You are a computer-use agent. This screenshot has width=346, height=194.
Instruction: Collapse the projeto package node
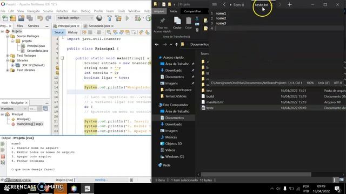pyautogui.click(x=12, y=41)
